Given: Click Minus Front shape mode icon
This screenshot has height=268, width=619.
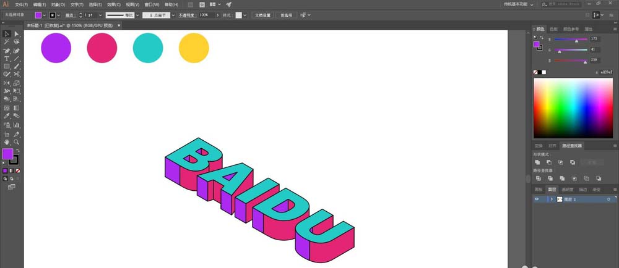Looking at the screenshot, I should [549, 162].
